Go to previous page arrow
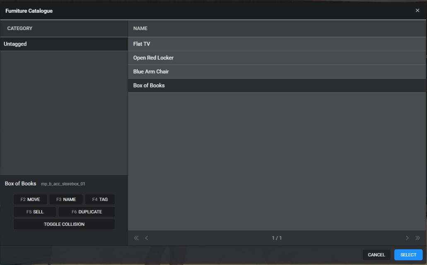 pos(147,238)
